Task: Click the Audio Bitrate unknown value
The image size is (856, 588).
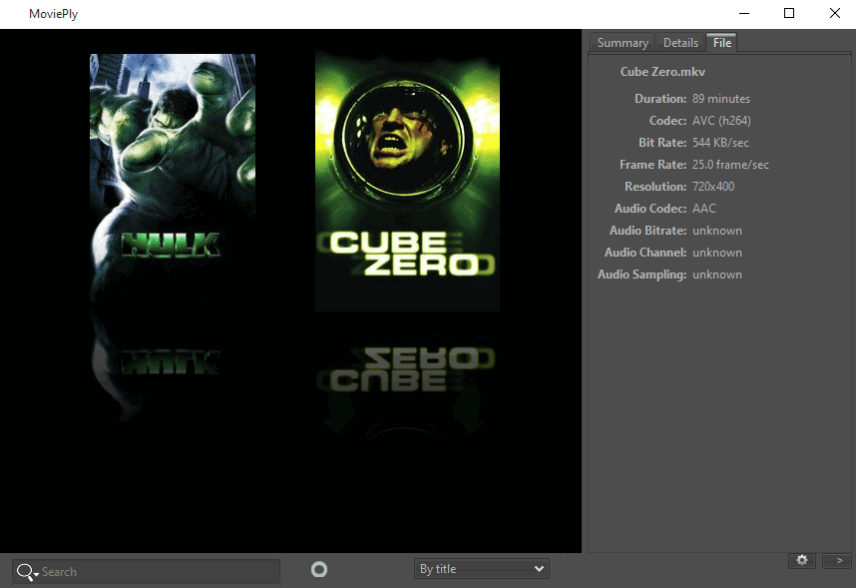Action: 716,231
